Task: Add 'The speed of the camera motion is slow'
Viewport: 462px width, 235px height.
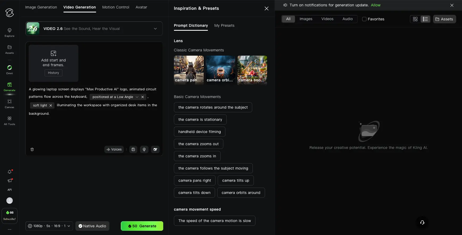Action: tap(215, 221)
